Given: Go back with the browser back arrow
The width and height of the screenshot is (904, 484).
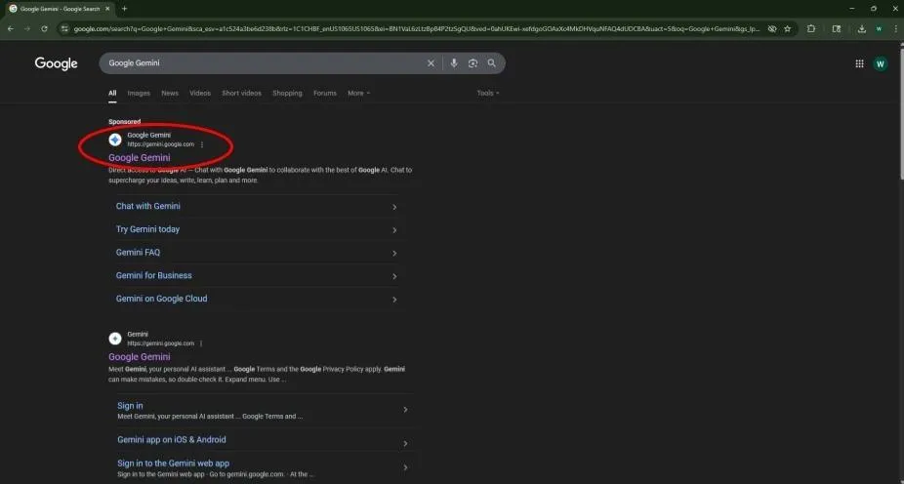Looking at the screenshot, I should click(x=11, y=29).
